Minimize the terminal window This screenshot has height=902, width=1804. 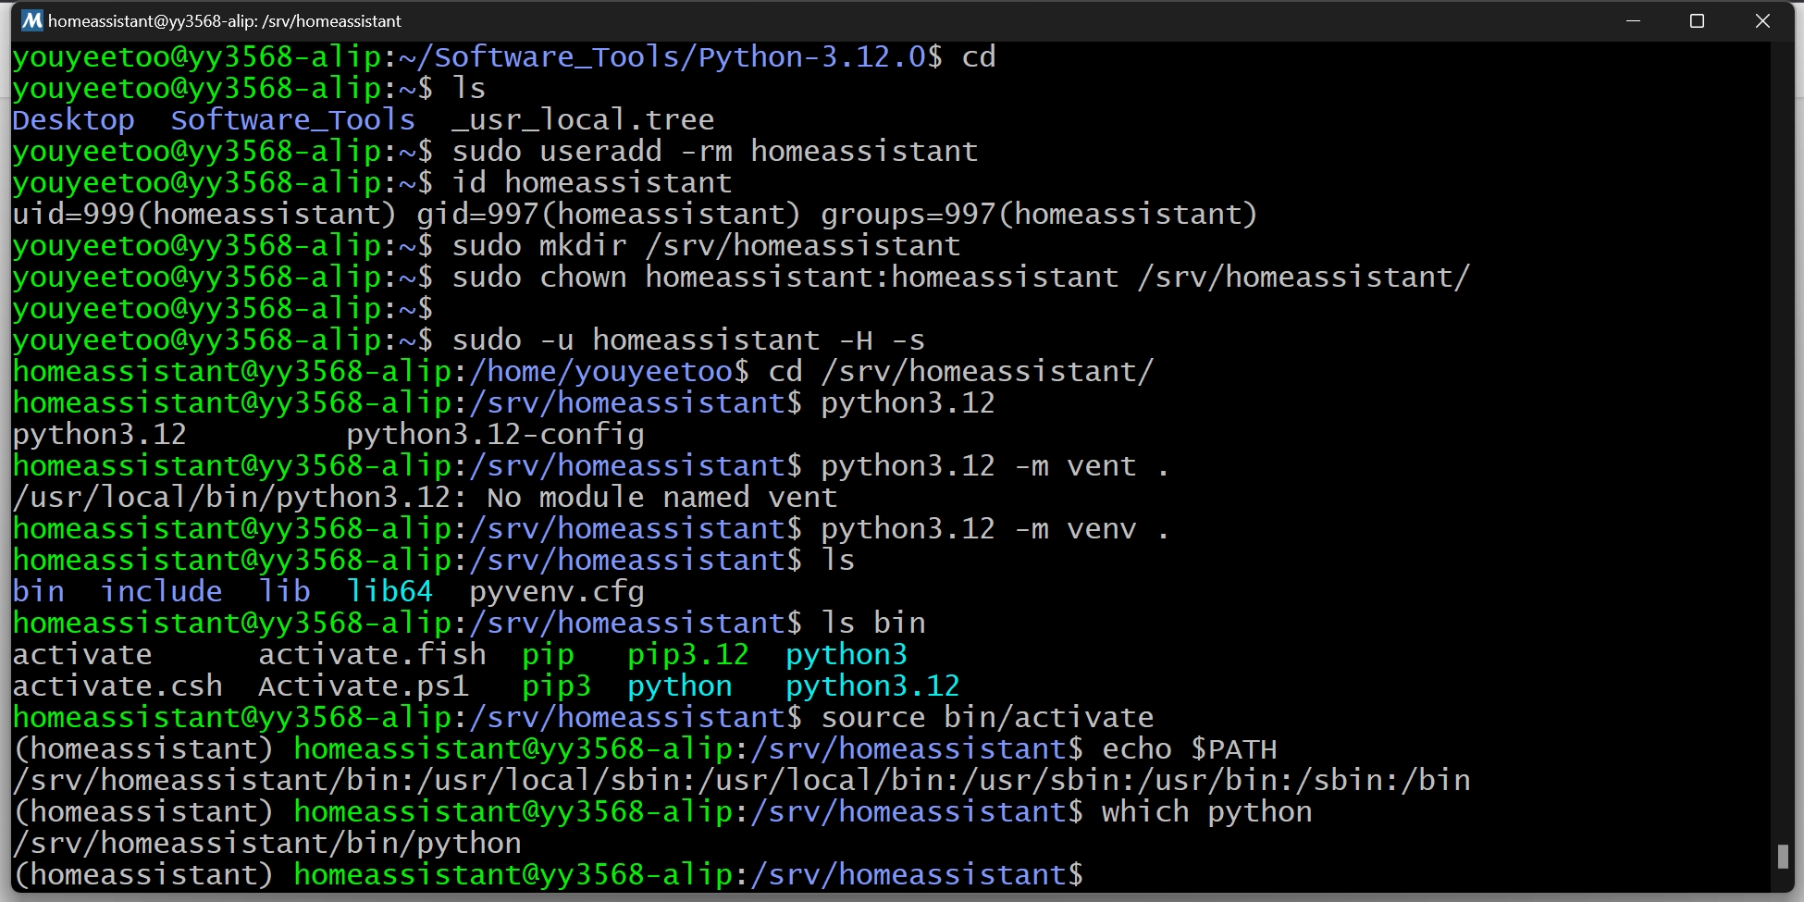(1633, 20)
